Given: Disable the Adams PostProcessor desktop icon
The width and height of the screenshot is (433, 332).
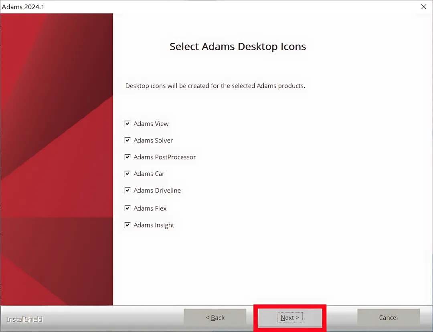Looking at the screenshot, I should pos(127,157).
